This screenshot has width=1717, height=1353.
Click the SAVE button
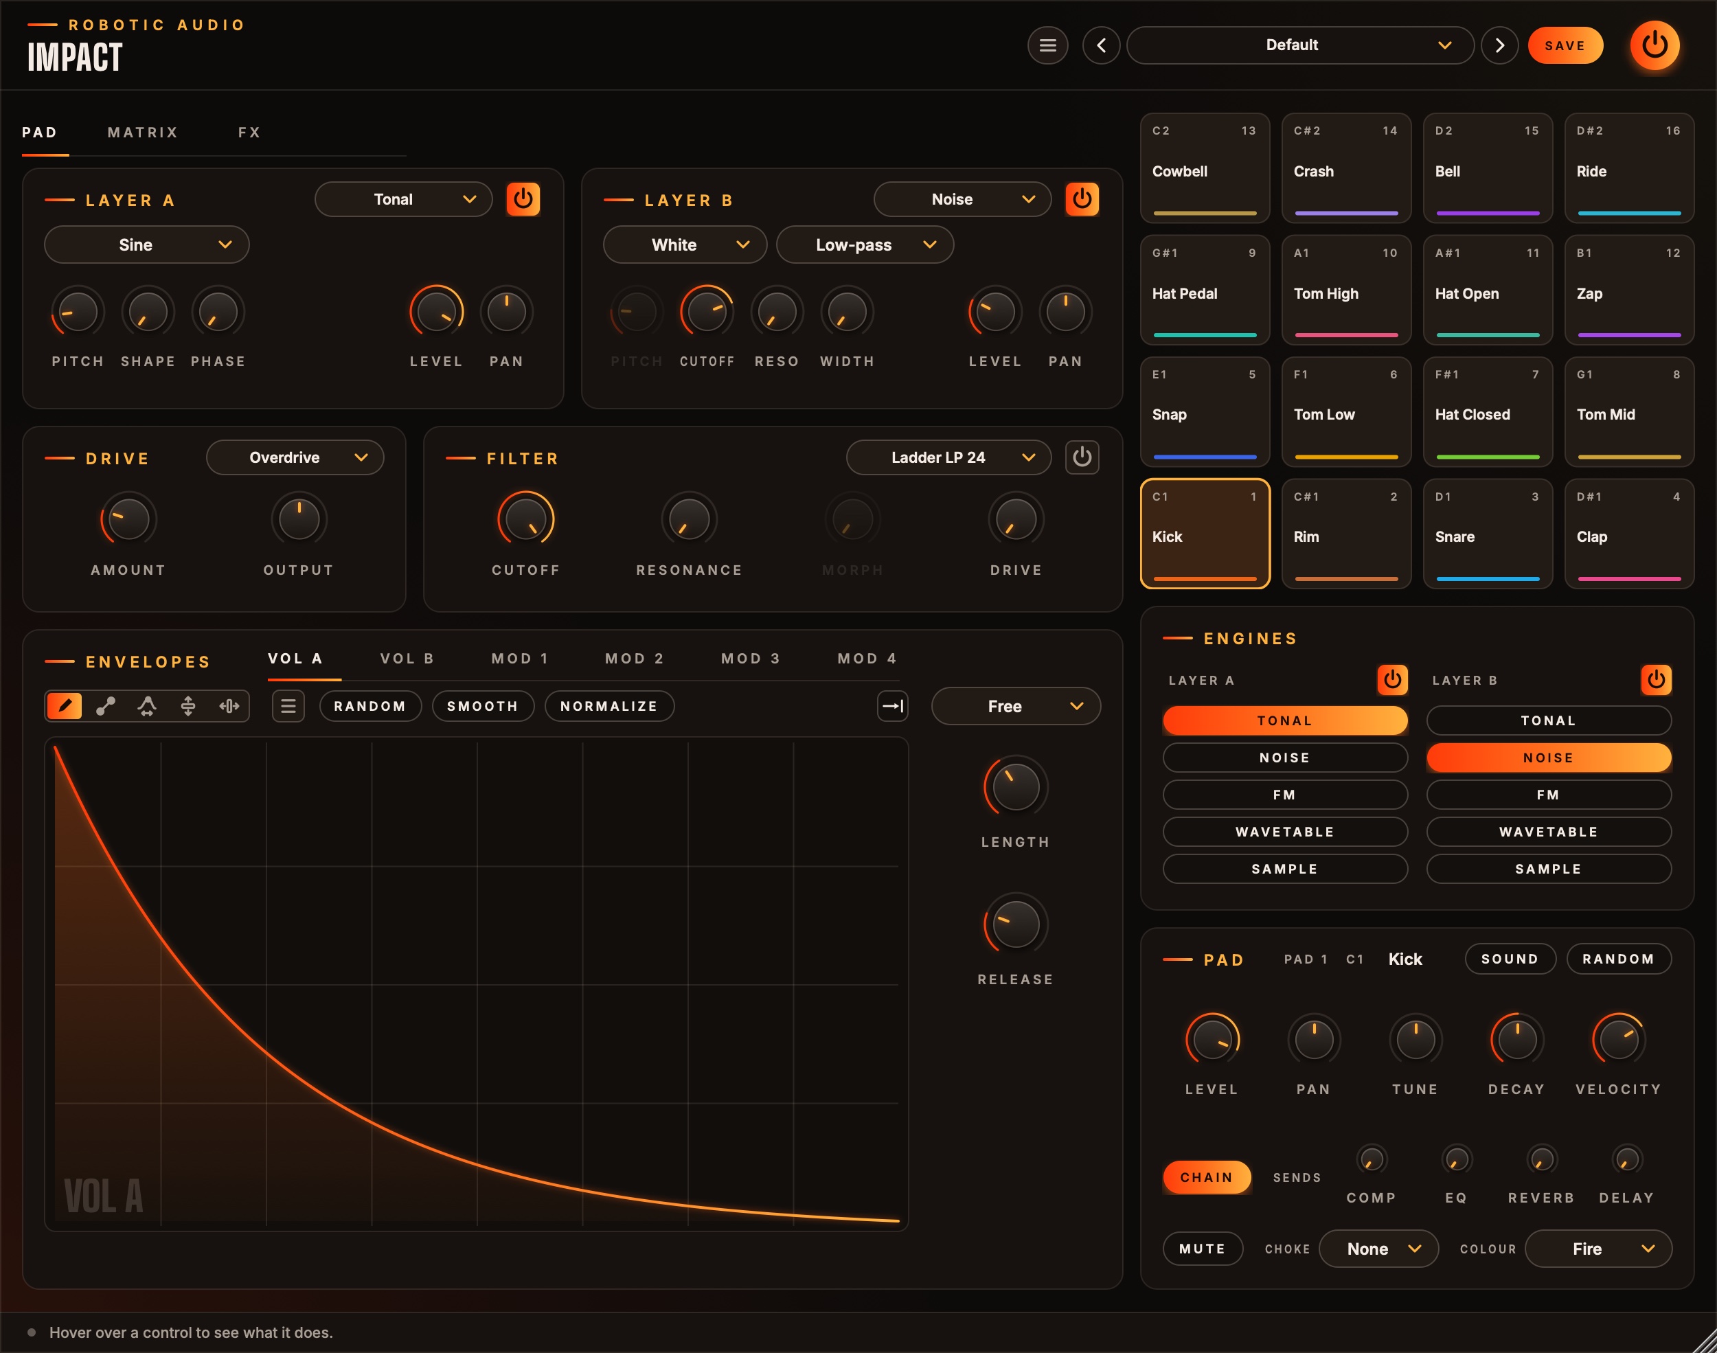pyautogui.click(x=1565, y=45)
